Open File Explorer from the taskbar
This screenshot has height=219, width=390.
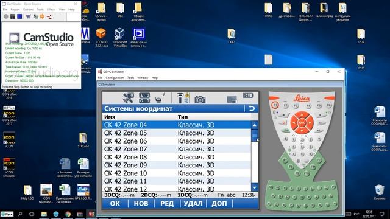44,214
